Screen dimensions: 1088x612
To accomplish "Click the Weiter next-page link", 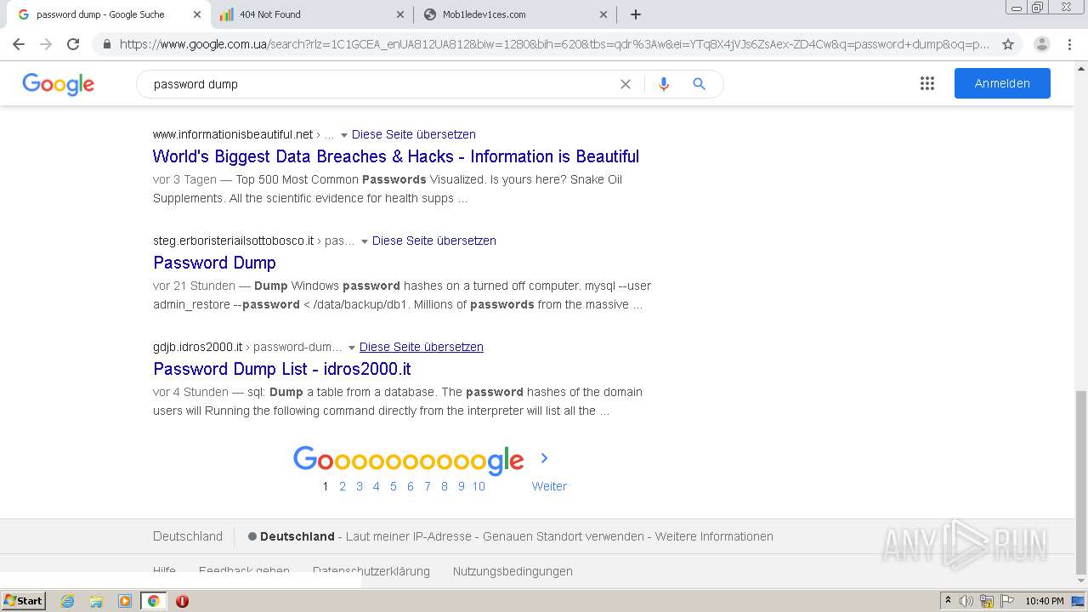I will coord(549,486).
